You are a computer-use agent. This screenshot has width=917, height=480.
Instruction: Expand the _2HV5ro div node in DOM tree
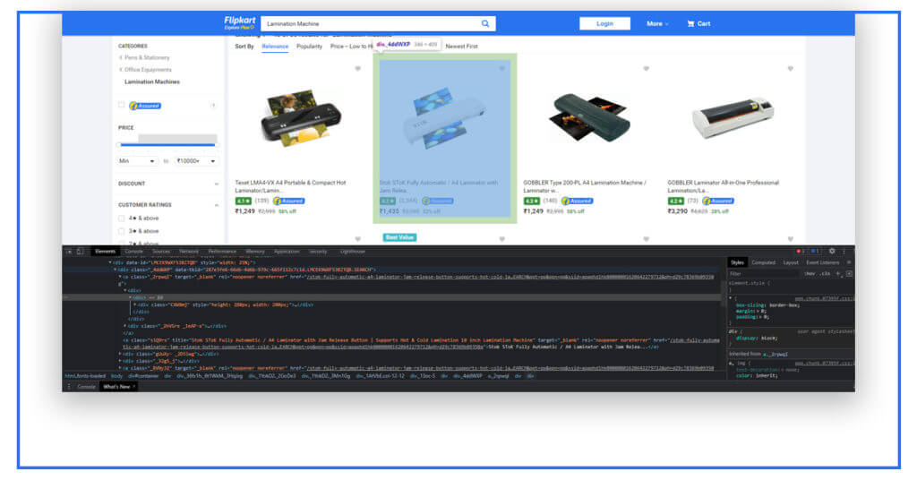click(125, 326)
